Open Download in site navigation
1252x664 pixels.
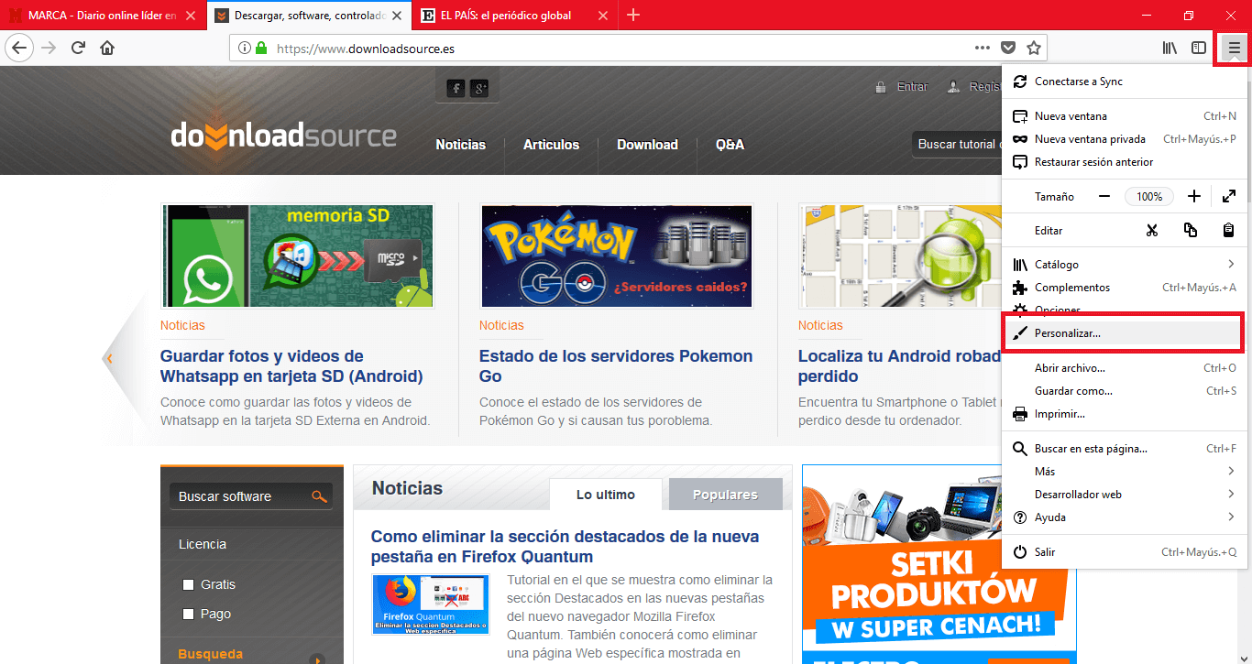coord(647,145)
